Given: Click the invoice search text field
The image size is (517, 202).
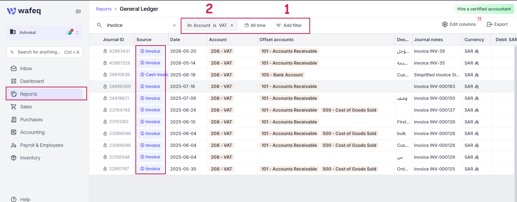Looking at the screenshot, I should (138, 25).
